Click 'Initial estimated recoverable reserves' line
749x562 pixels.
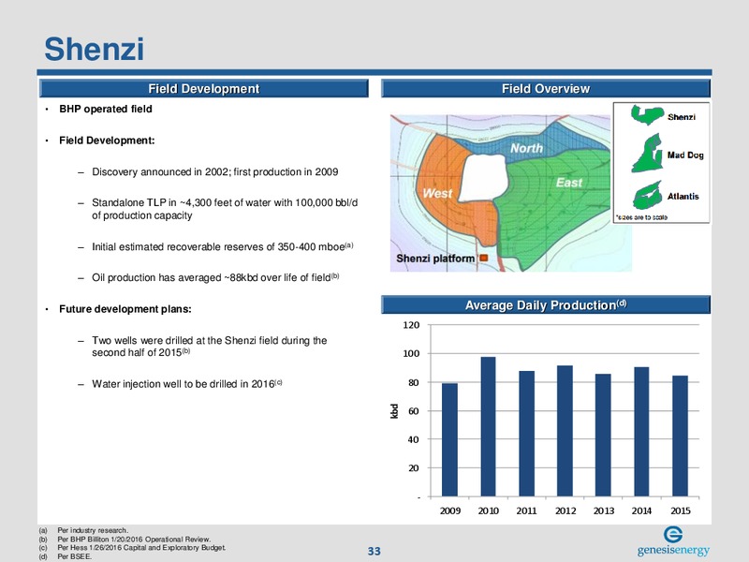point(223,246)
